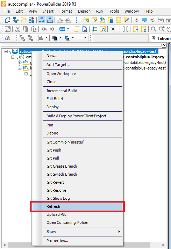Click the foreground text color T swatch
Image resolution: width=171 pixels, height=249 pixels.
click(55, 38)
